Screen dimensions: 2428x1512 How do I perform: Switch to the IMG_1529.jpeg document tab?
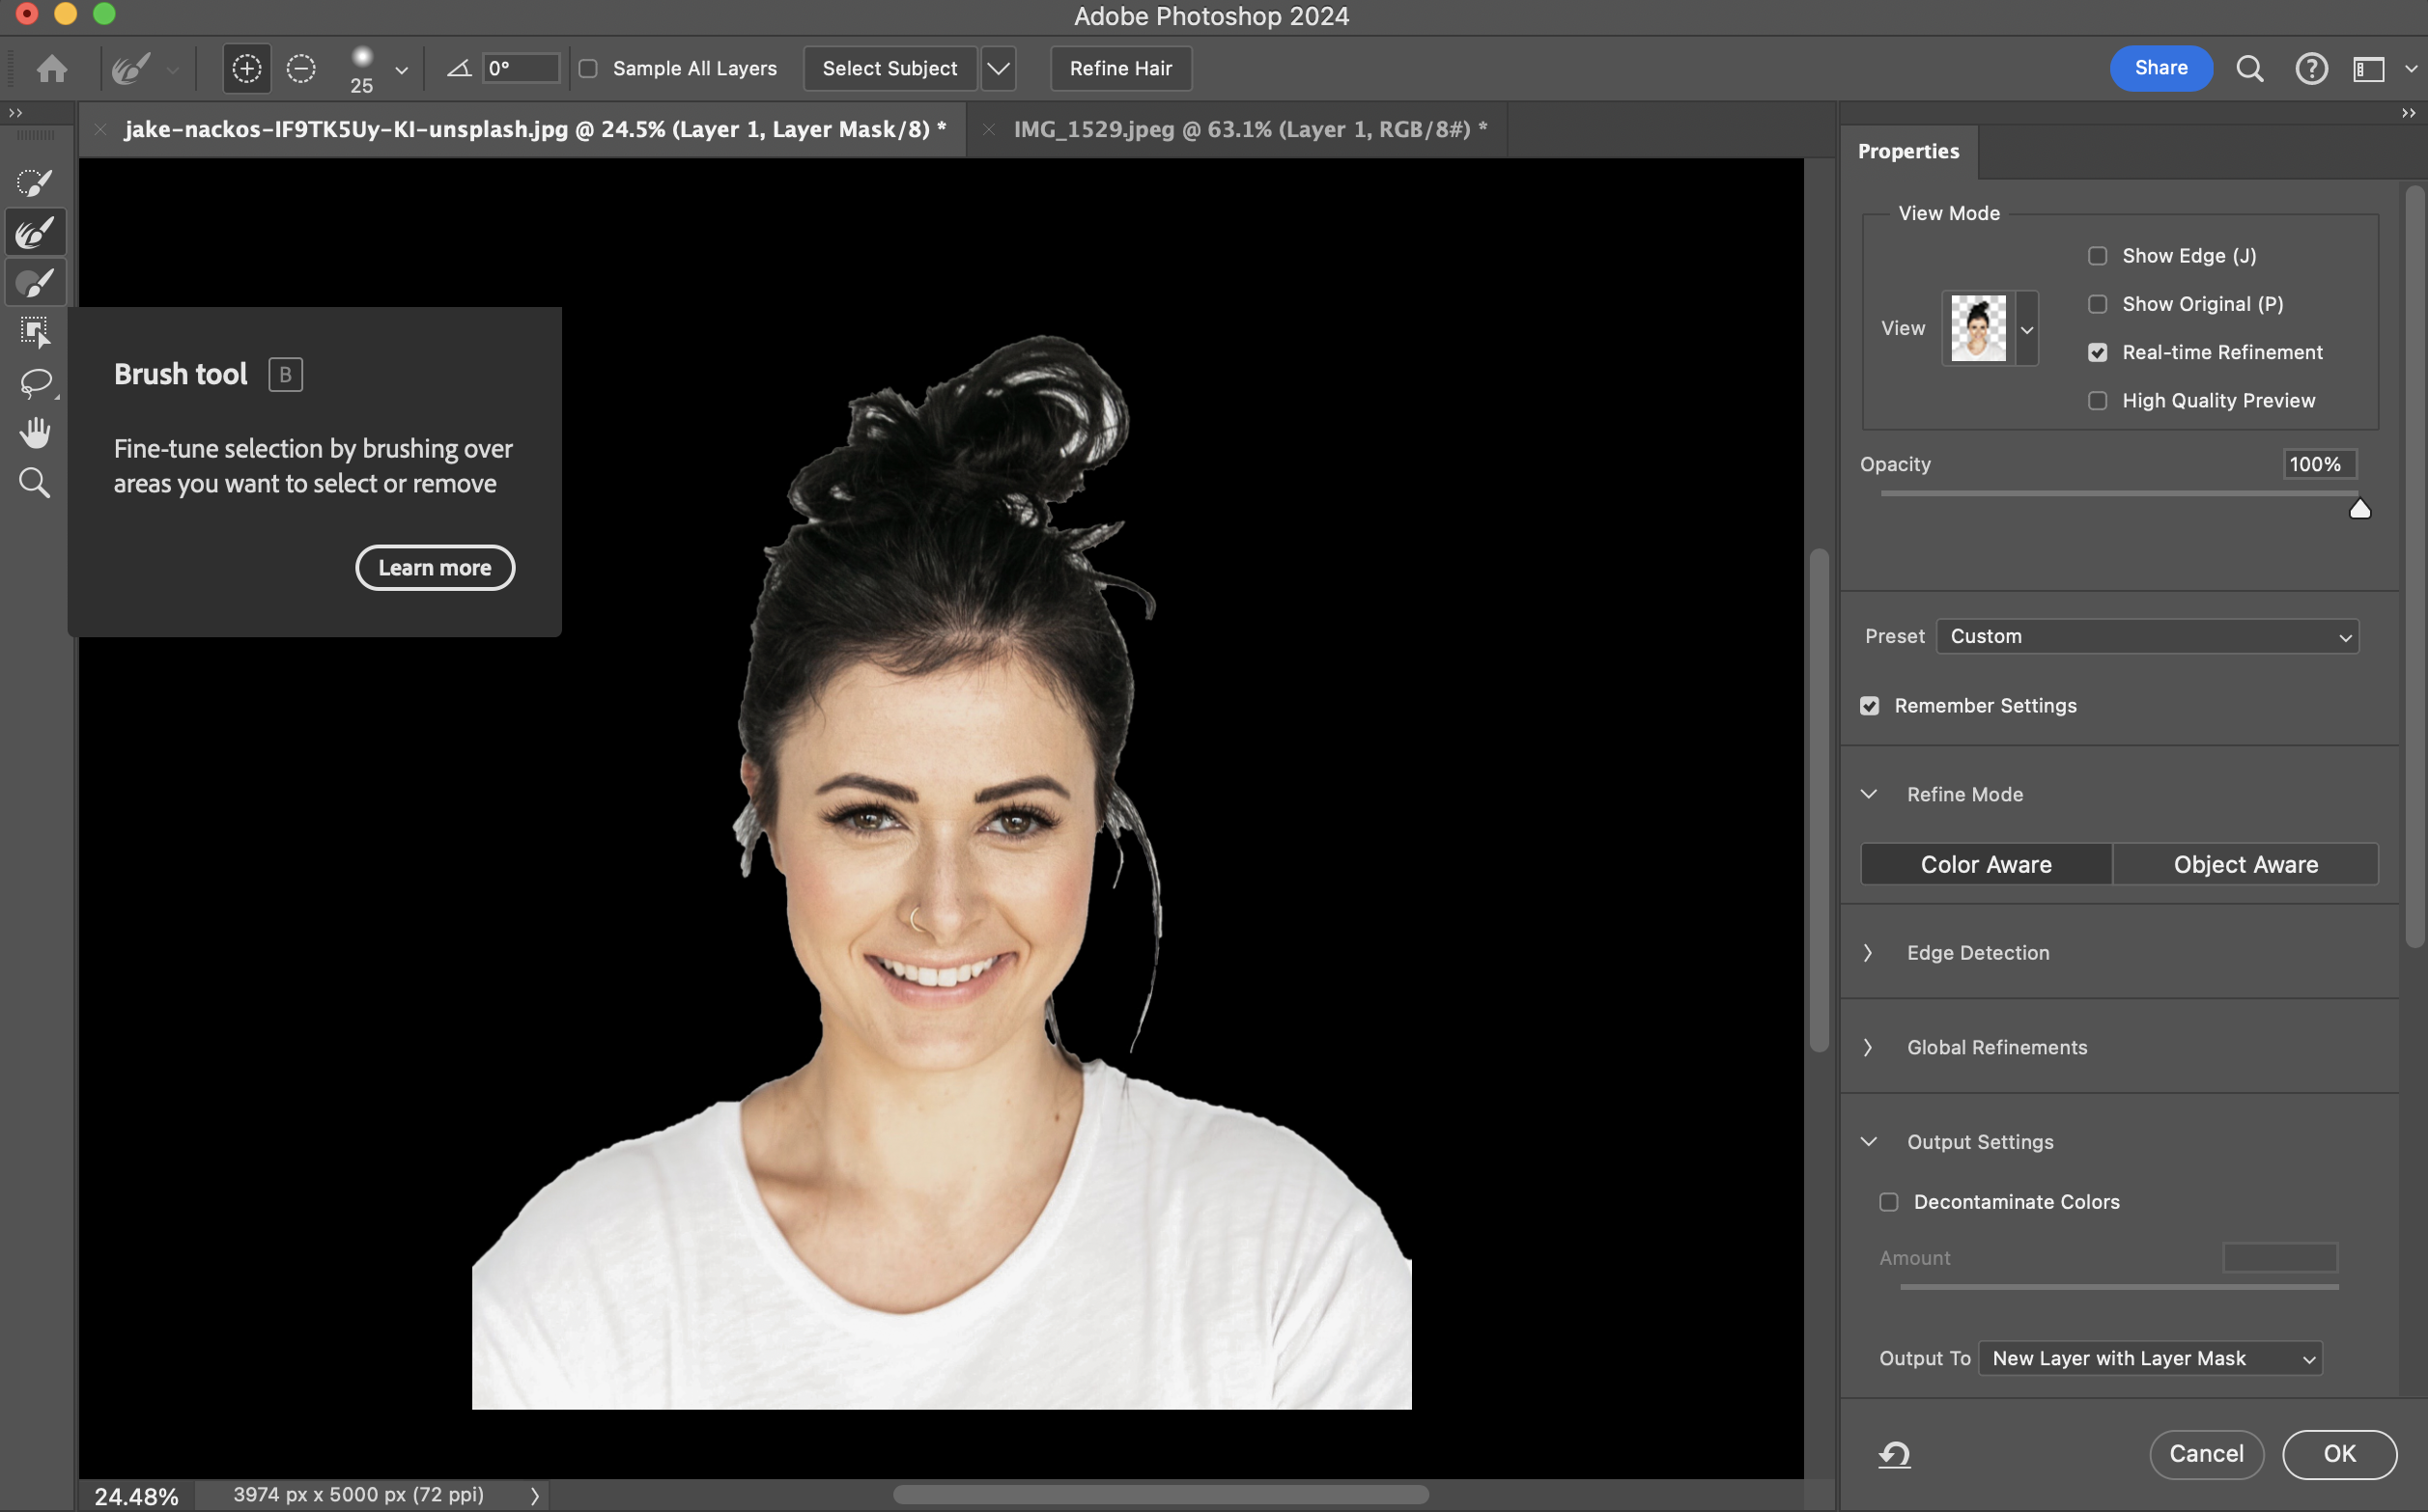[1249, 130]
